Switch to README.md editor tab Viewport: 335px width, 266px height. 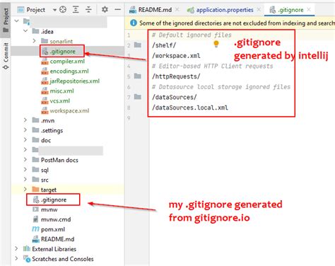[x=155, y=10]
